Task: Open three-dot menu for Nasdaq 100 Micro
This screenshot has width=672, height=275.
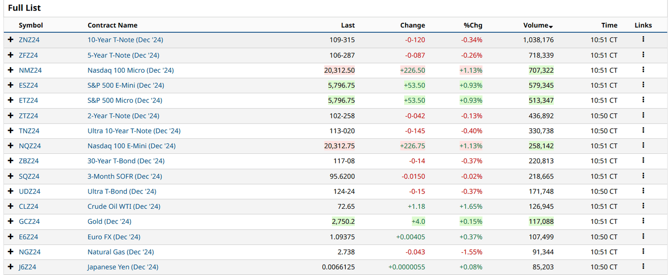Action: 643,70
